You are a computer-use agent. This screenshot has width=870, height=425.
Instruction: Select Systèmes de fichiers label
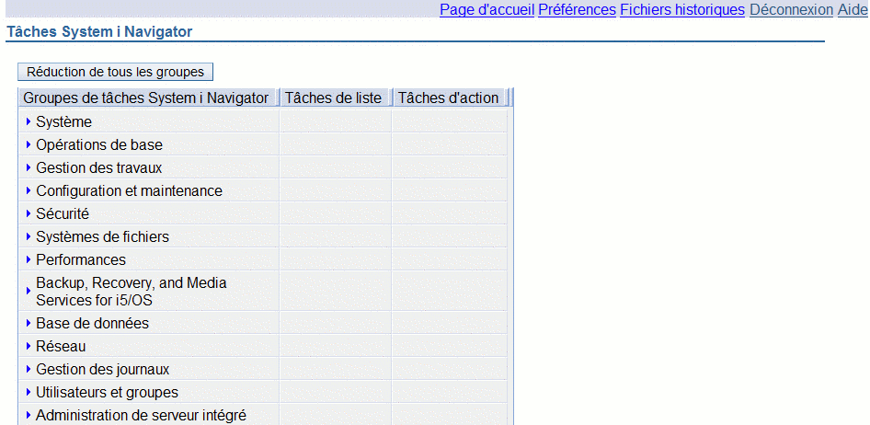[103, 237]
